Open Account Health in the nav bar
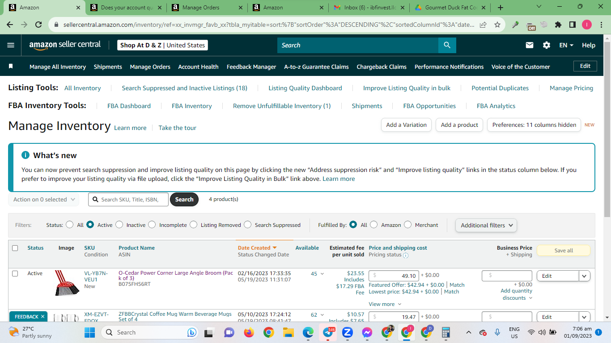This screenshot has width=611, height=343. point(198,67)
